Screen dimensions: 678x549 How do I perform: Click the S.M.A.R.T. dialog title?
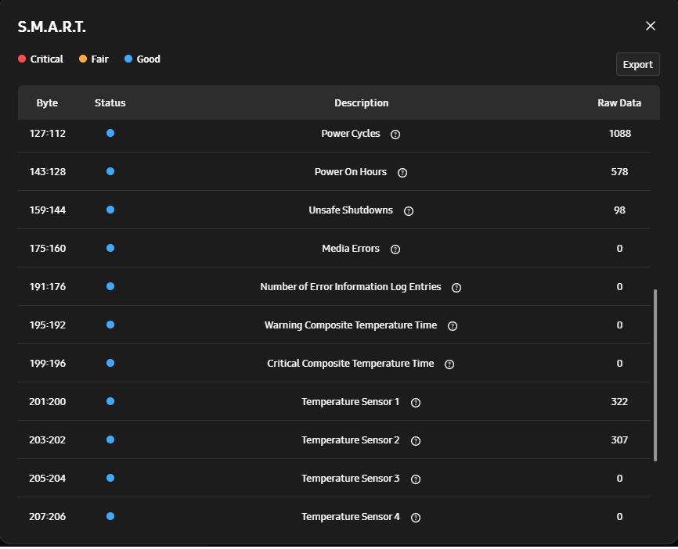click(52, 27)
